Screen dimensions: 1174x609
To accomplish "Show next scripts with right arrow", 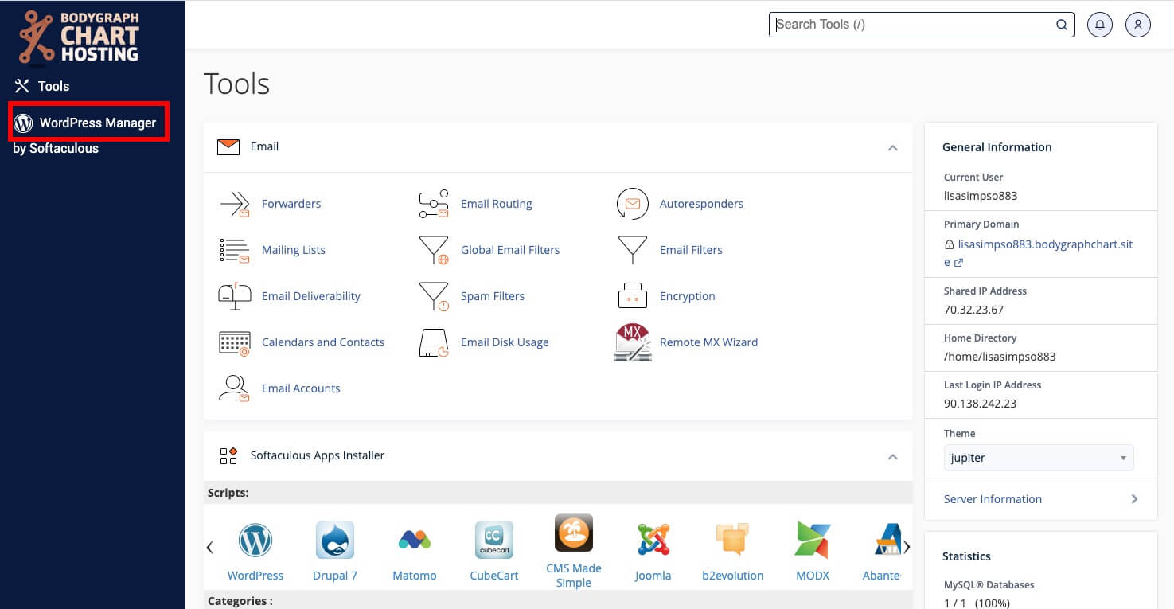I will click(907, 547).
